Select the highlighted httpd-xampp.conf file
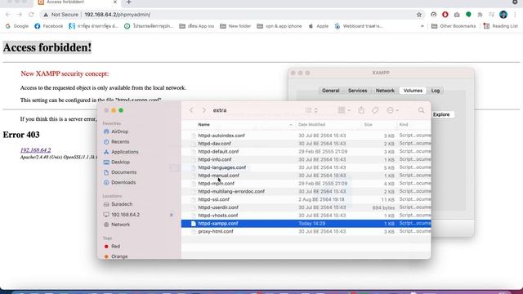The height and width of the screenshot is (294, 523). tap(306, 224)
